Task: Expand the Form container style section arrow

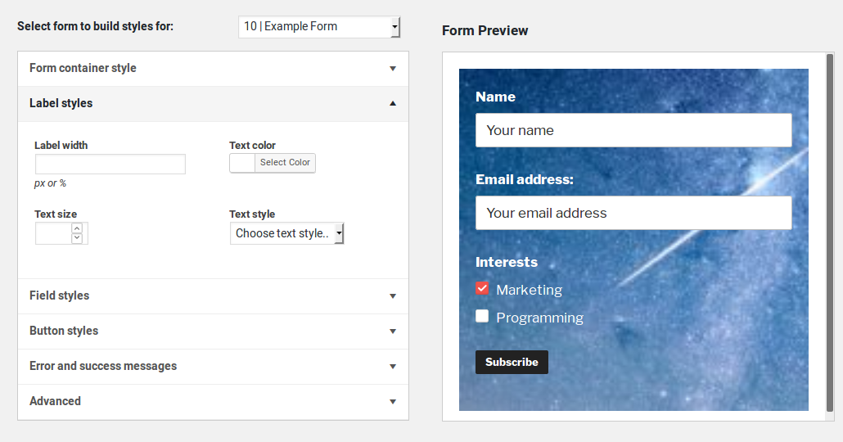Action: [x=393, y=69]
